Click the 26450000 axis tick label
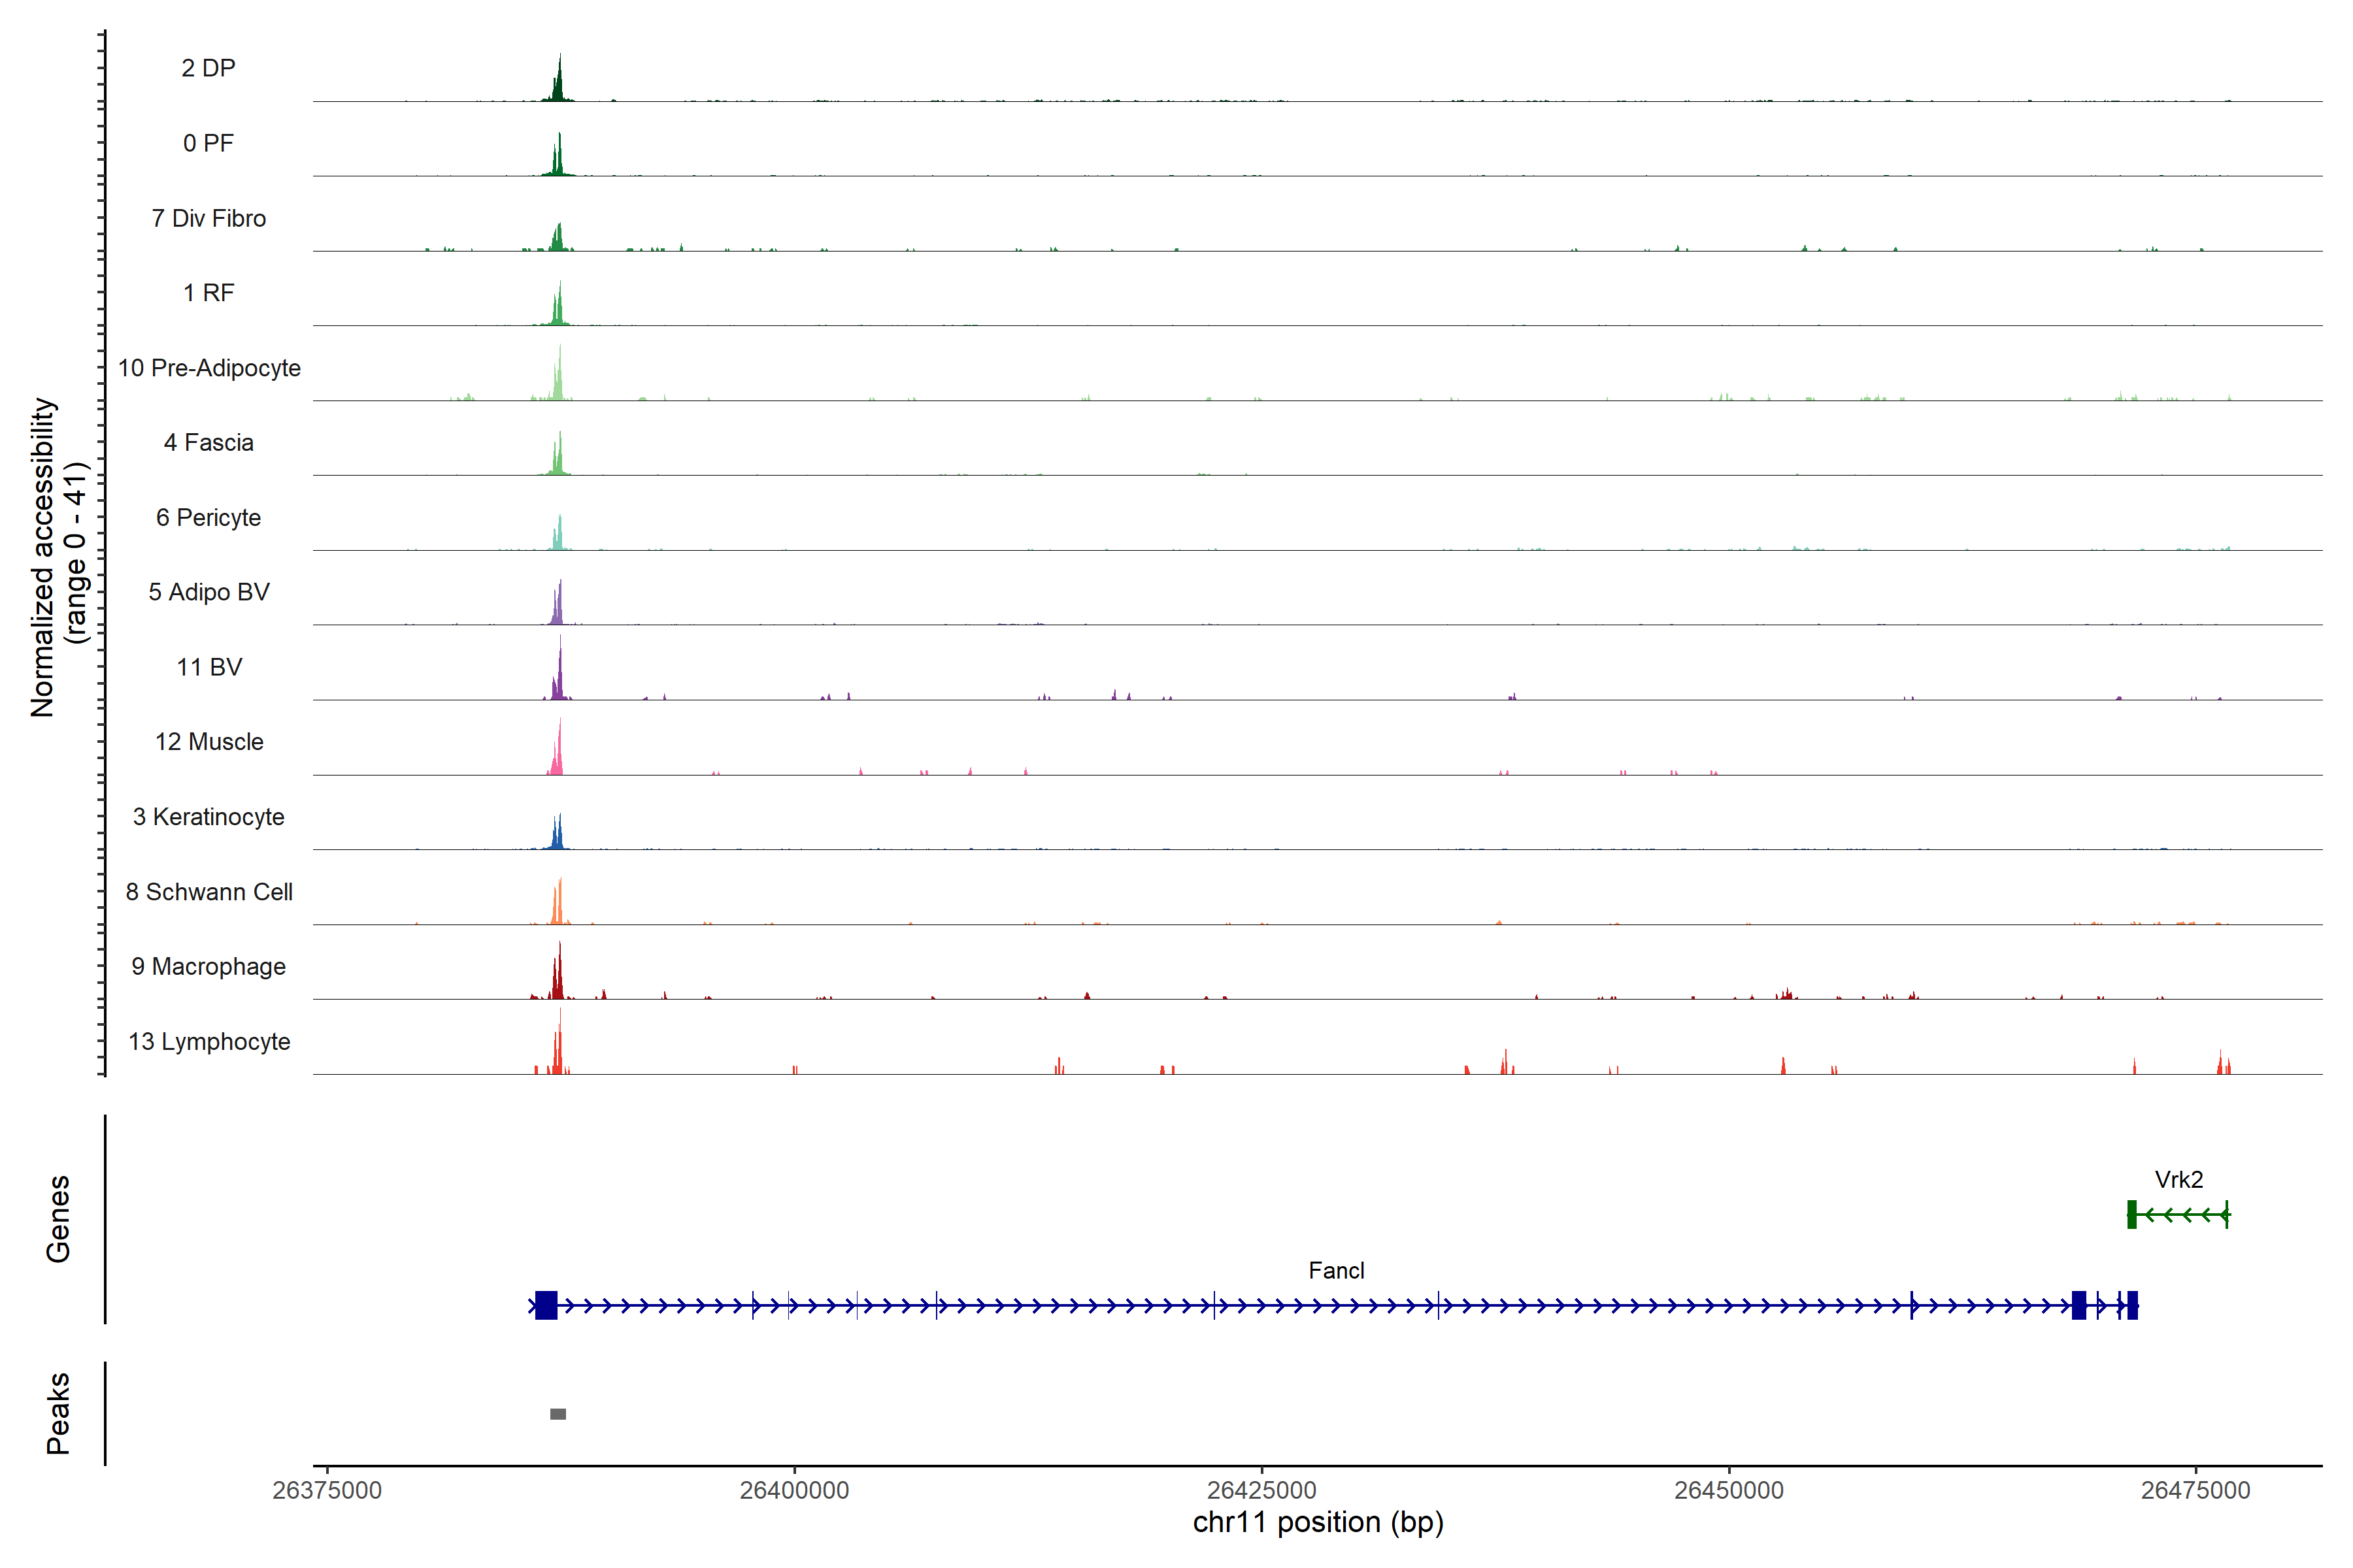 [x=1729, y=1490]
